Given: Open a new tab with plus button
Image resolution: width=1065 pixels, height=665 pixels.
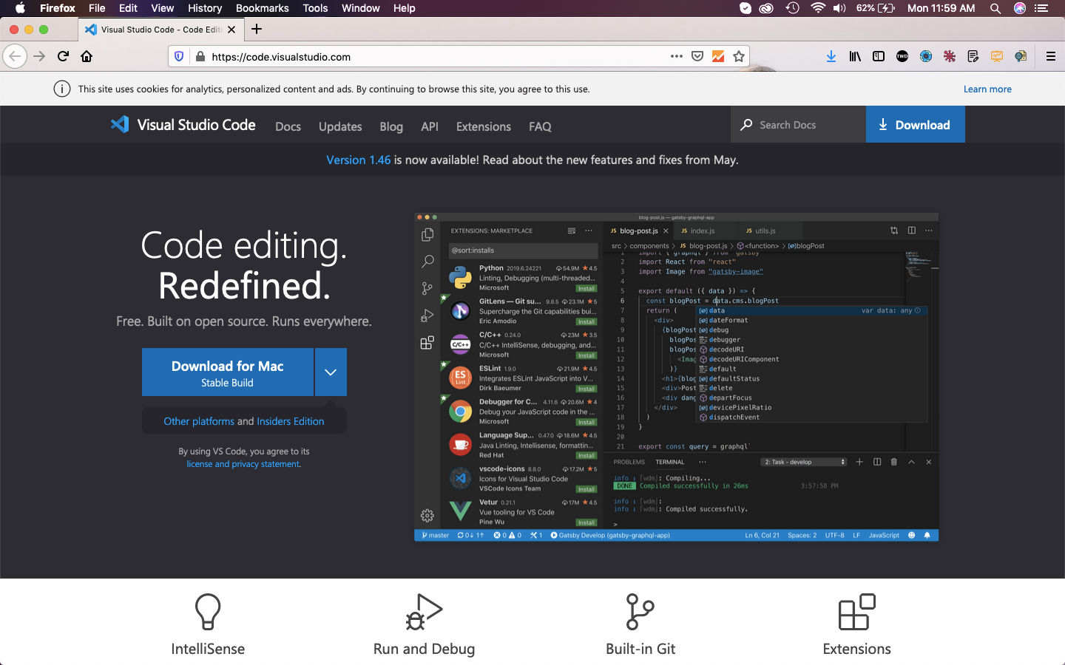Looking at the screenshot, I should 257,29.
